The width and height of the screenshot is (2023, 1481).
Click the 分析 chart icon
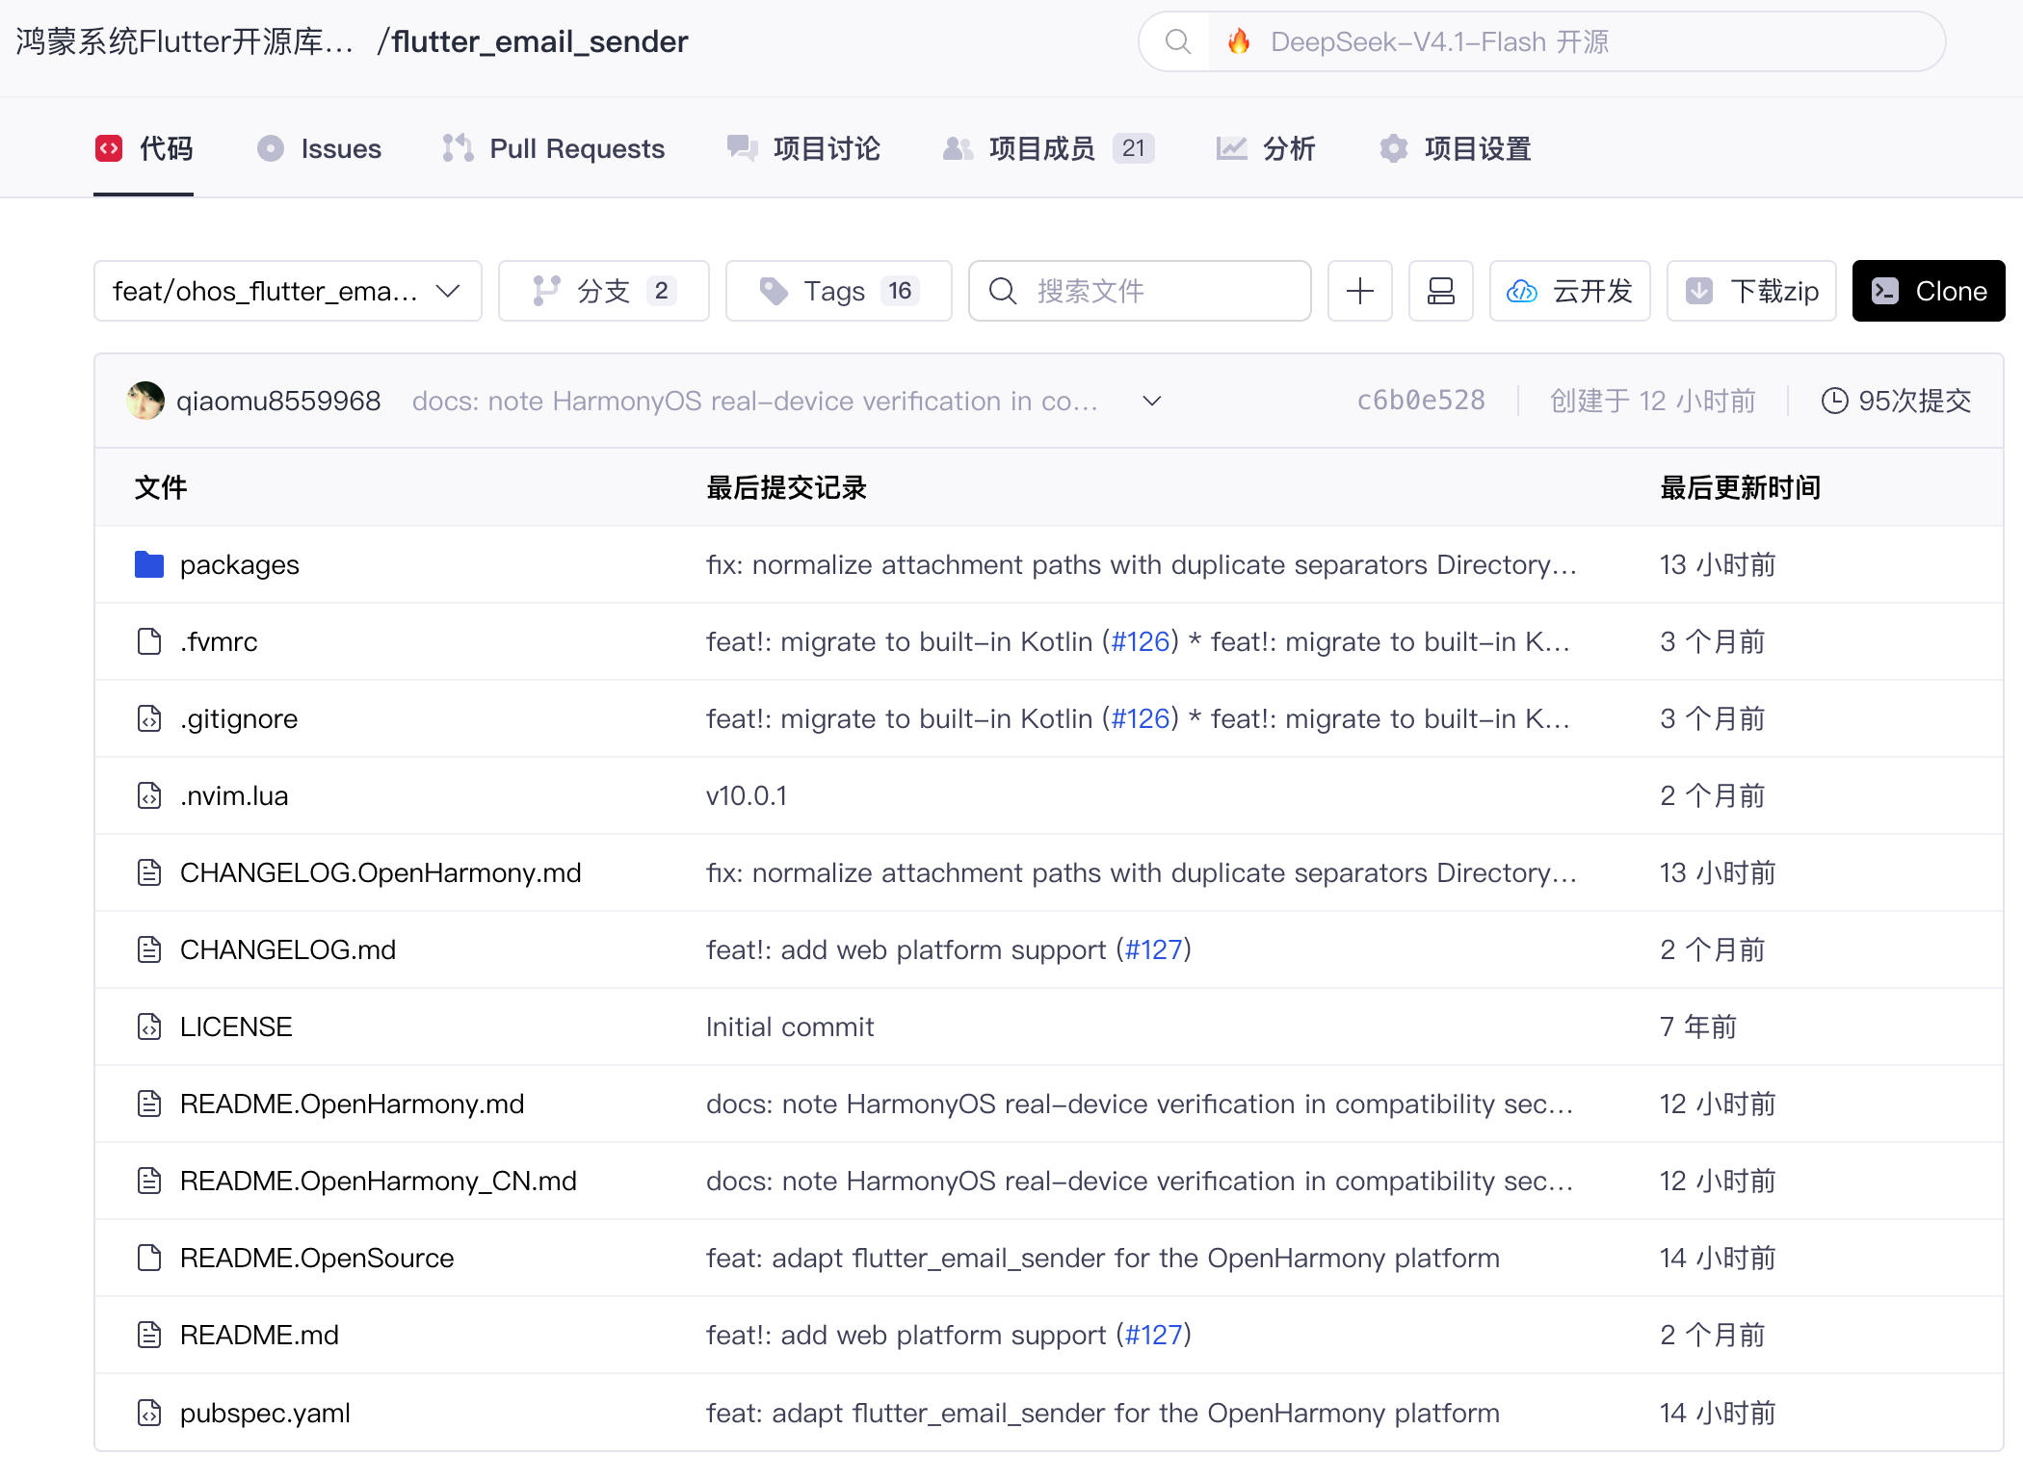pos(1231,148)
